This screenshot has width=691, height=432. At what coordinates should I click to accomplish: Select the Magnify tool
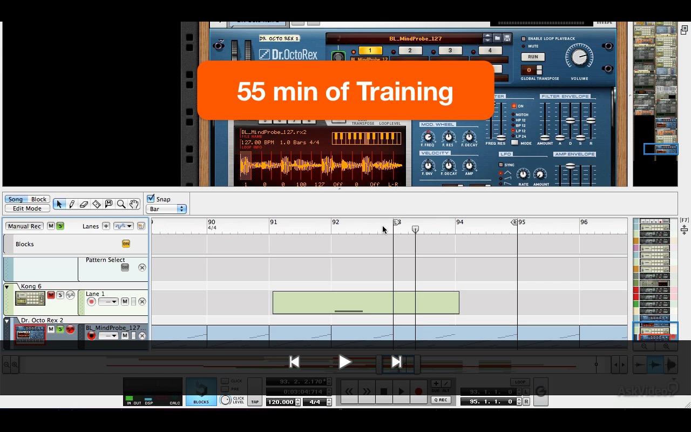tap(121, 204)
